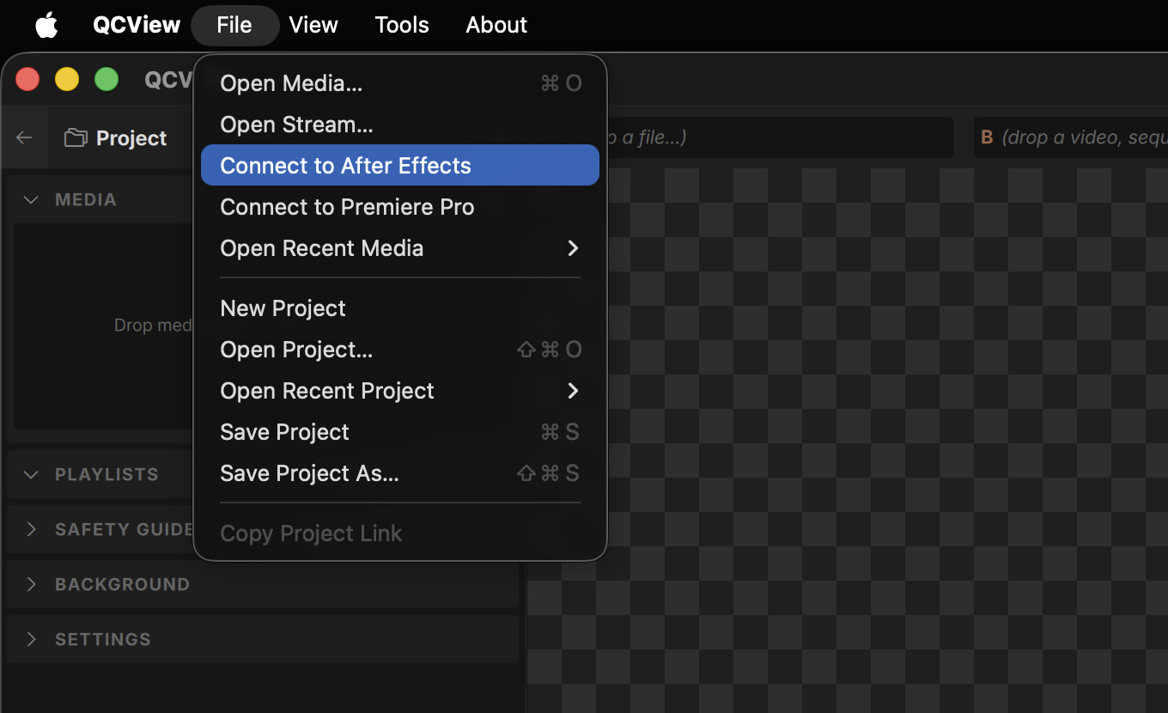The height and width of the screenshot is (713, 1168).
Task: Click the B source drop field
Action: click(x=1070, y=137)
